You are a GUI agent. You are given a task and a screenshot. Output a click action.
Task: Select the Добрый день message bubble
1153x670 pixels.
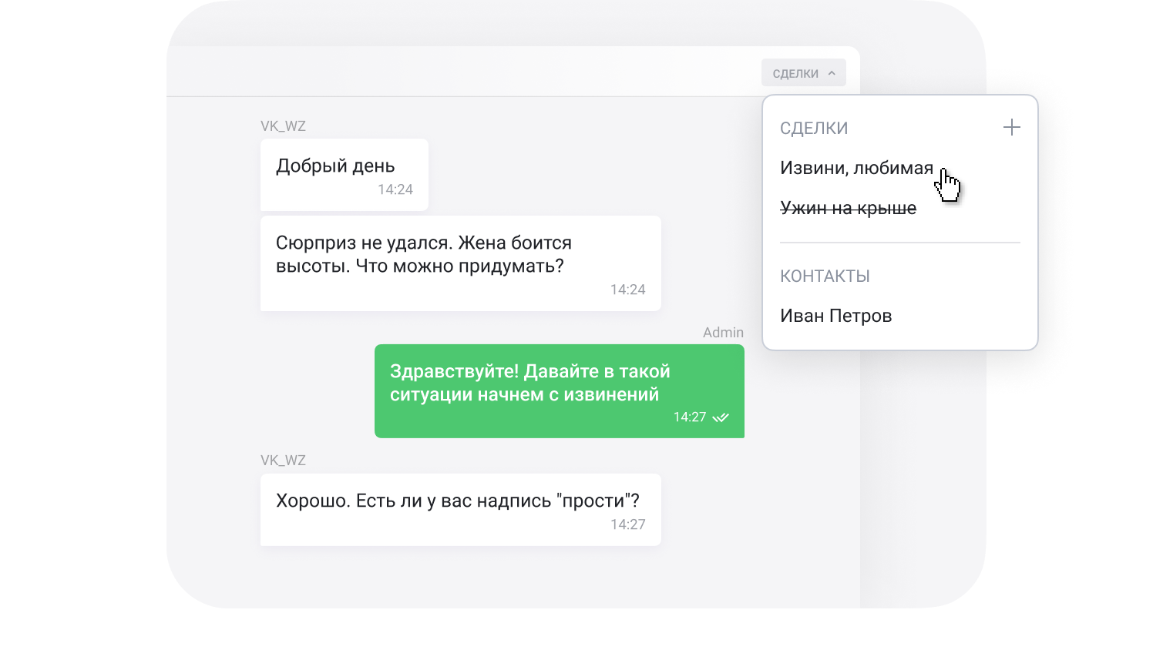click(x=344, y=175)
